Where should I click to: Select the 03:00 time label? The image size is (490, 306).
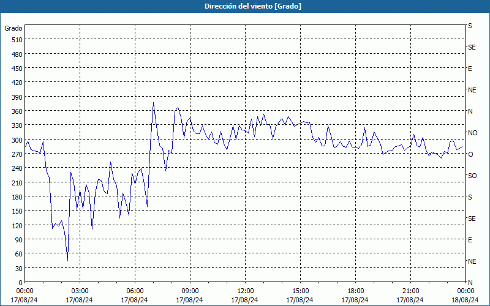tap(80, 291)
